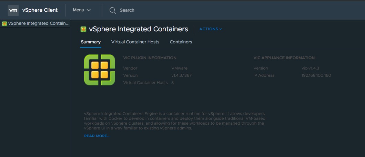Click the VIC PLUGIN INFORMATION heading

150,58
